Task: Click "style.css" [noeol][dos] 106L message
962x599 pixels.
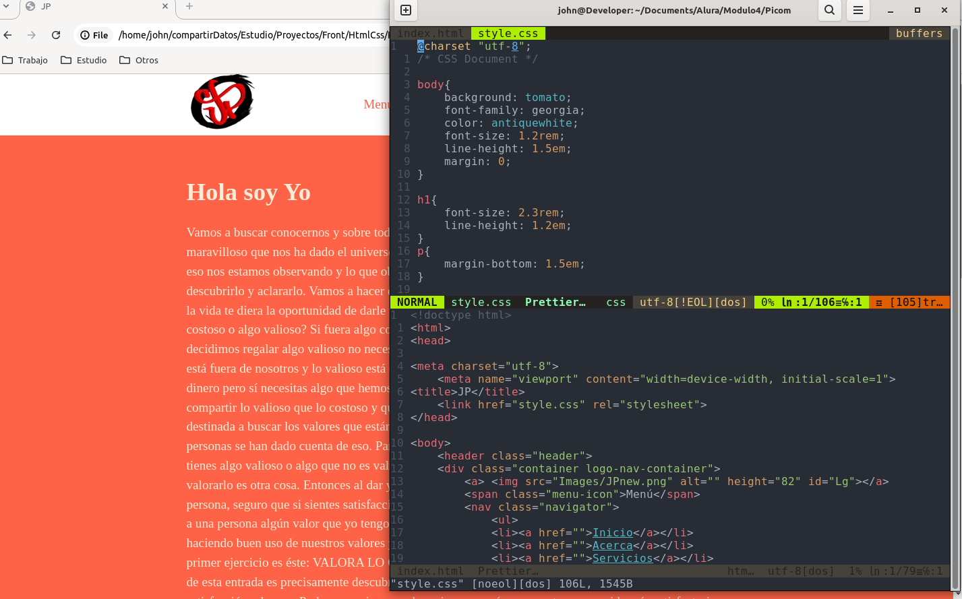Action: 512,584
